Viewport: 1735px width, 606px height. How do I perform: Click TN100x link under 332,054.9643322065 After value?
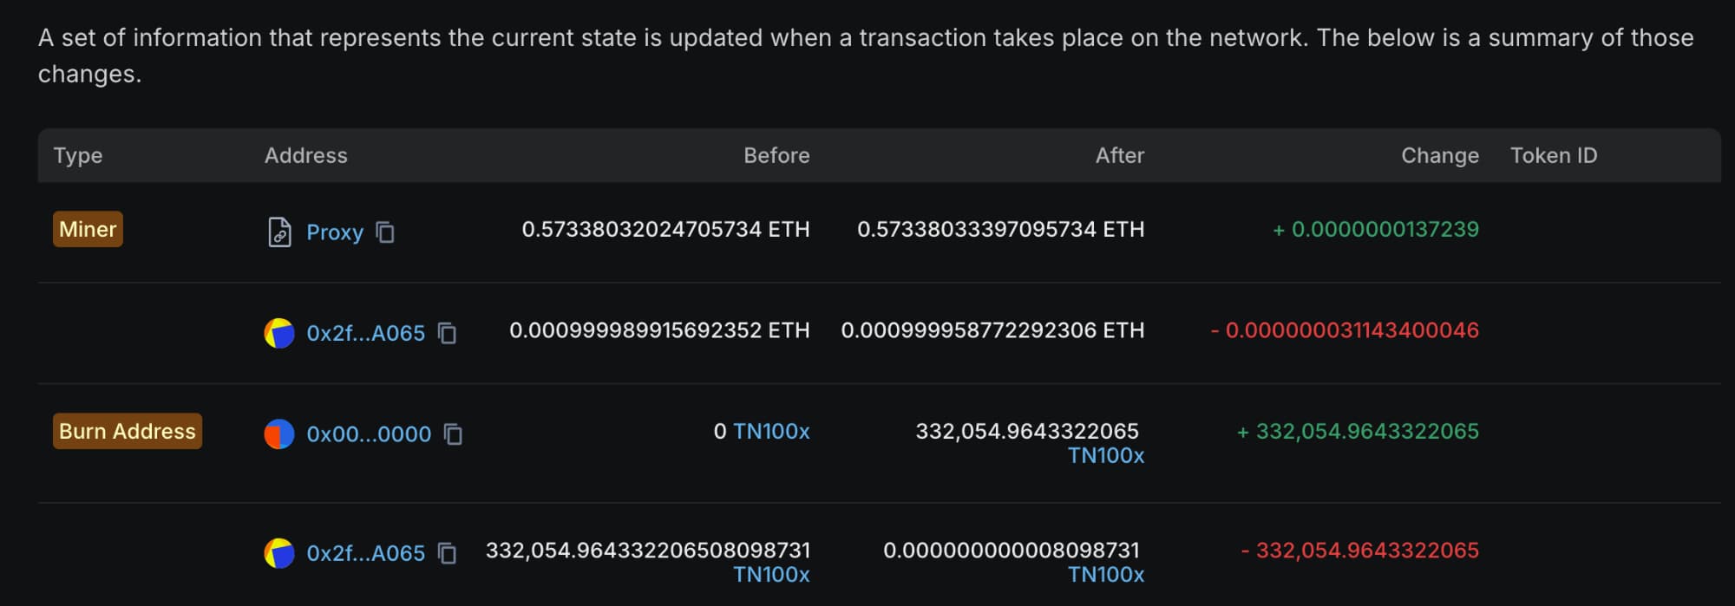[x=1106, y=455]
